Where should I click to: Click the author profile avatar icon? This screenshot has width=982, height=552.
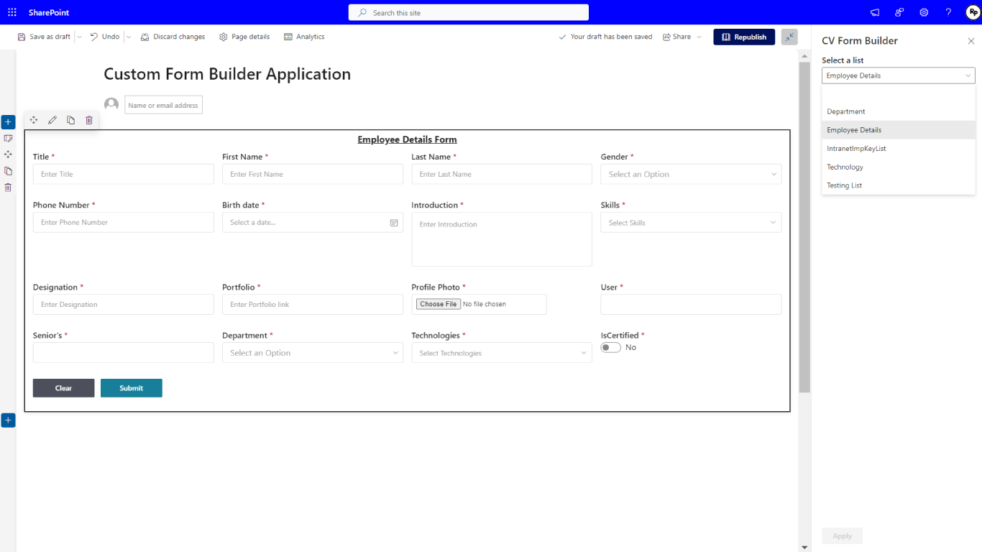(x=111, y=104)
